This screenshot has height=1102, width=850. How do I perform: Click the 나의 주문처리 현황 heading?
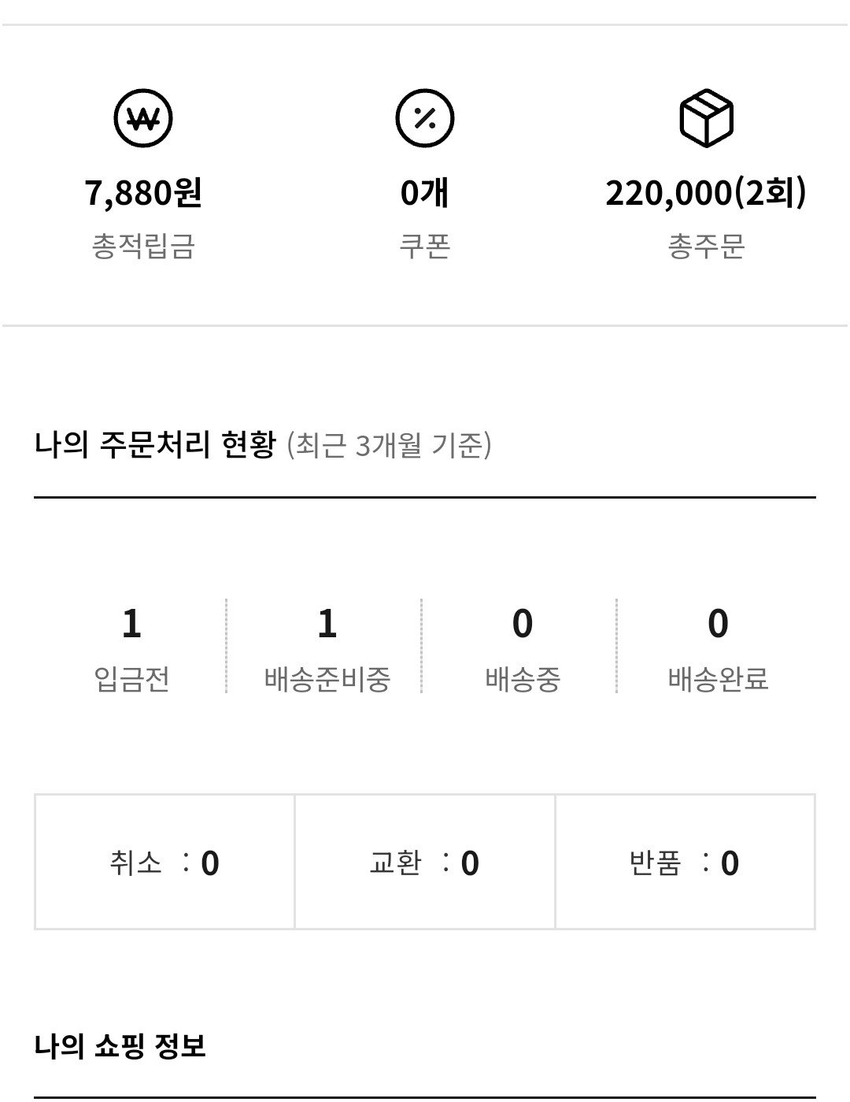pyautogui.click(x=155, y=444)
